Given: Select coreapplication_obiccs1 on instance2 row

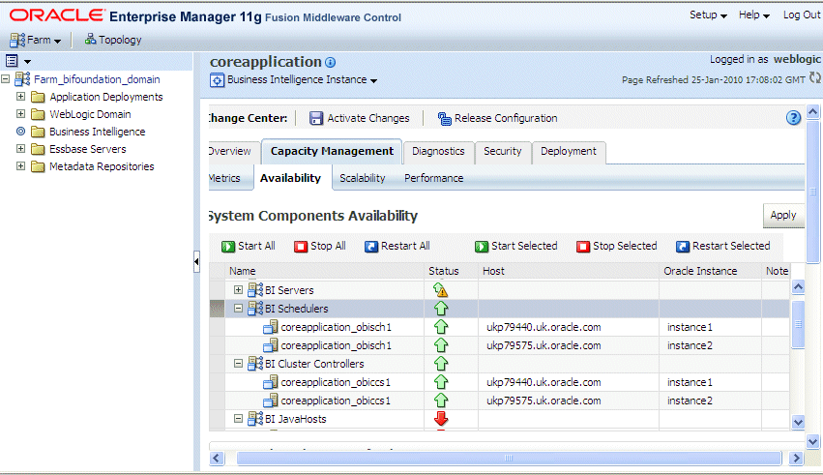Looking at the screenshot, I should click(499, 401).
